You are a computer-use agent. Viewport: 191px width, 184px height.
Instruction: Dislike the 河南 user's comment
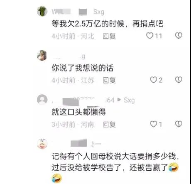tap(179, 124)
